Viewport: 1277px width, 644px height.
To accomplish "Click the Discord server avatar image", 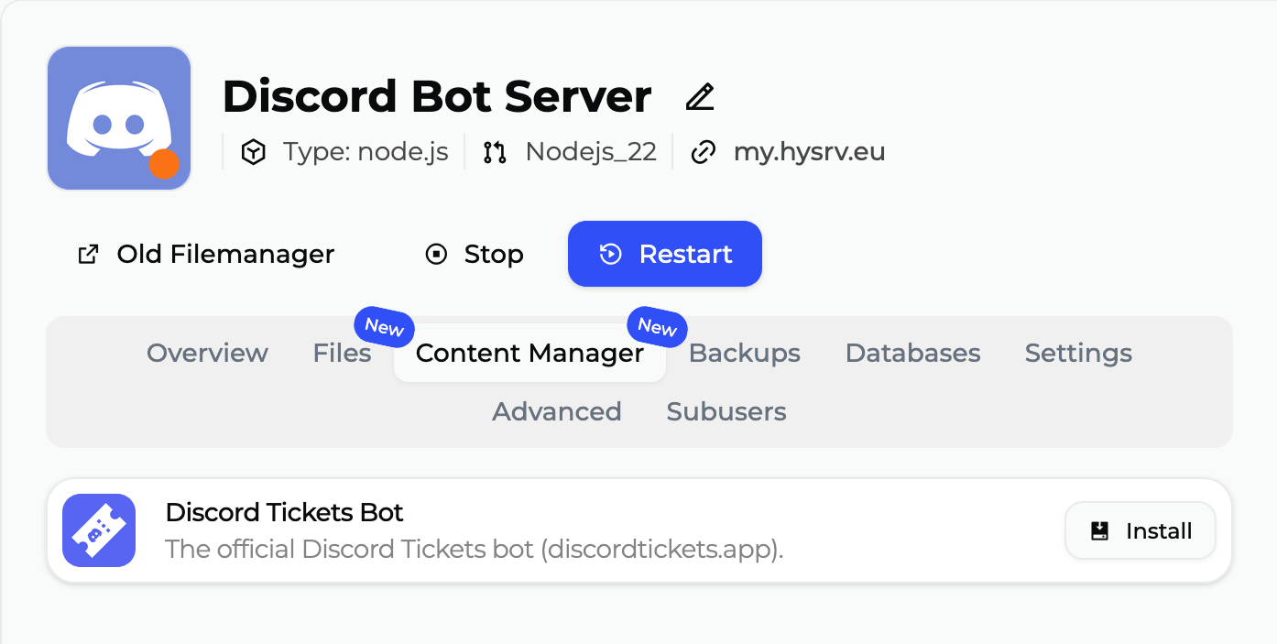I will (x=118, y=117).
